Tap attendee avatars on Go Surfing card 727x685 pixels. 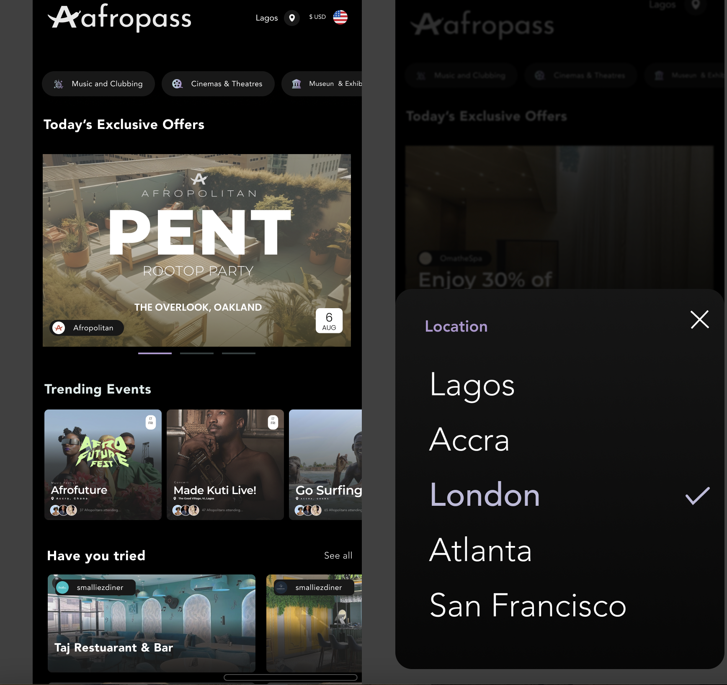coord(308,510)
